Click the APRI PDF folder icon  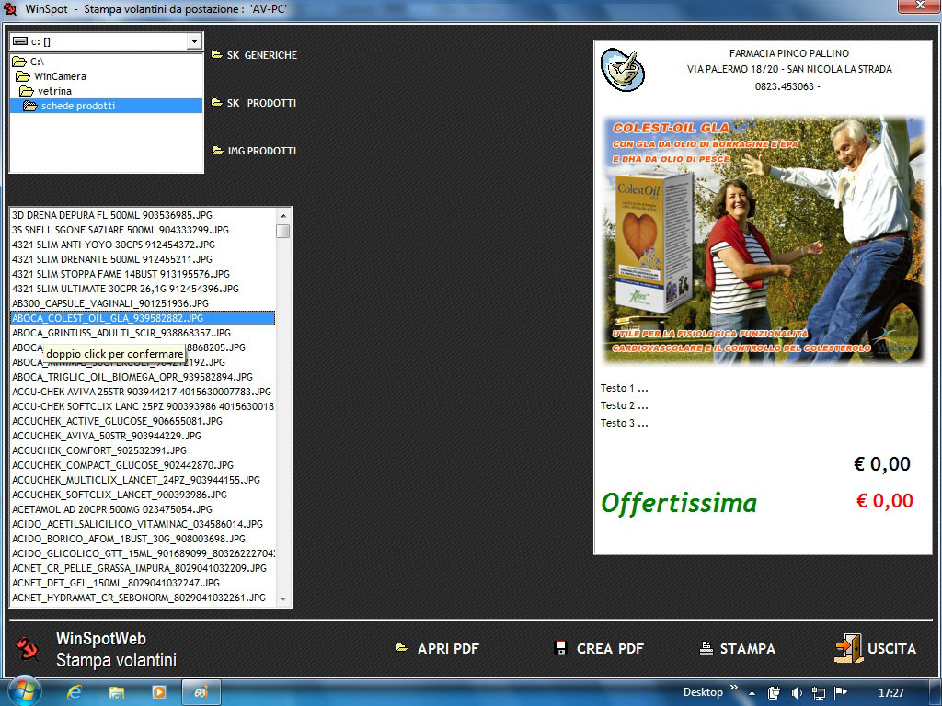click(402, 648)
